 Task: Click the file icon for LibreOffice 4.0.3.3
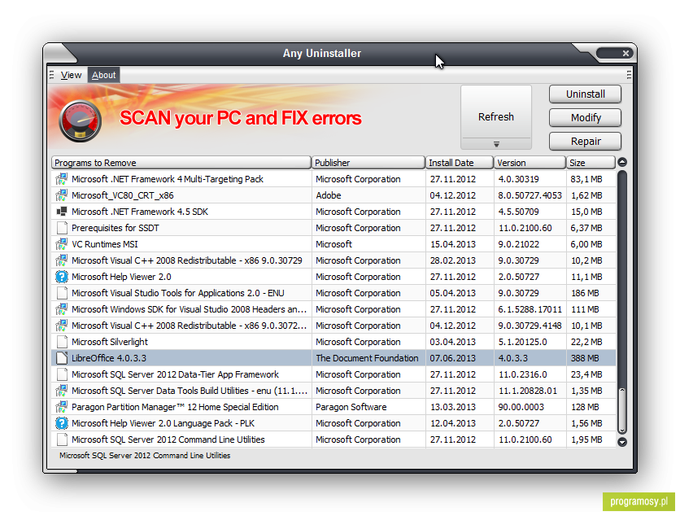click(x=62, y=358)
